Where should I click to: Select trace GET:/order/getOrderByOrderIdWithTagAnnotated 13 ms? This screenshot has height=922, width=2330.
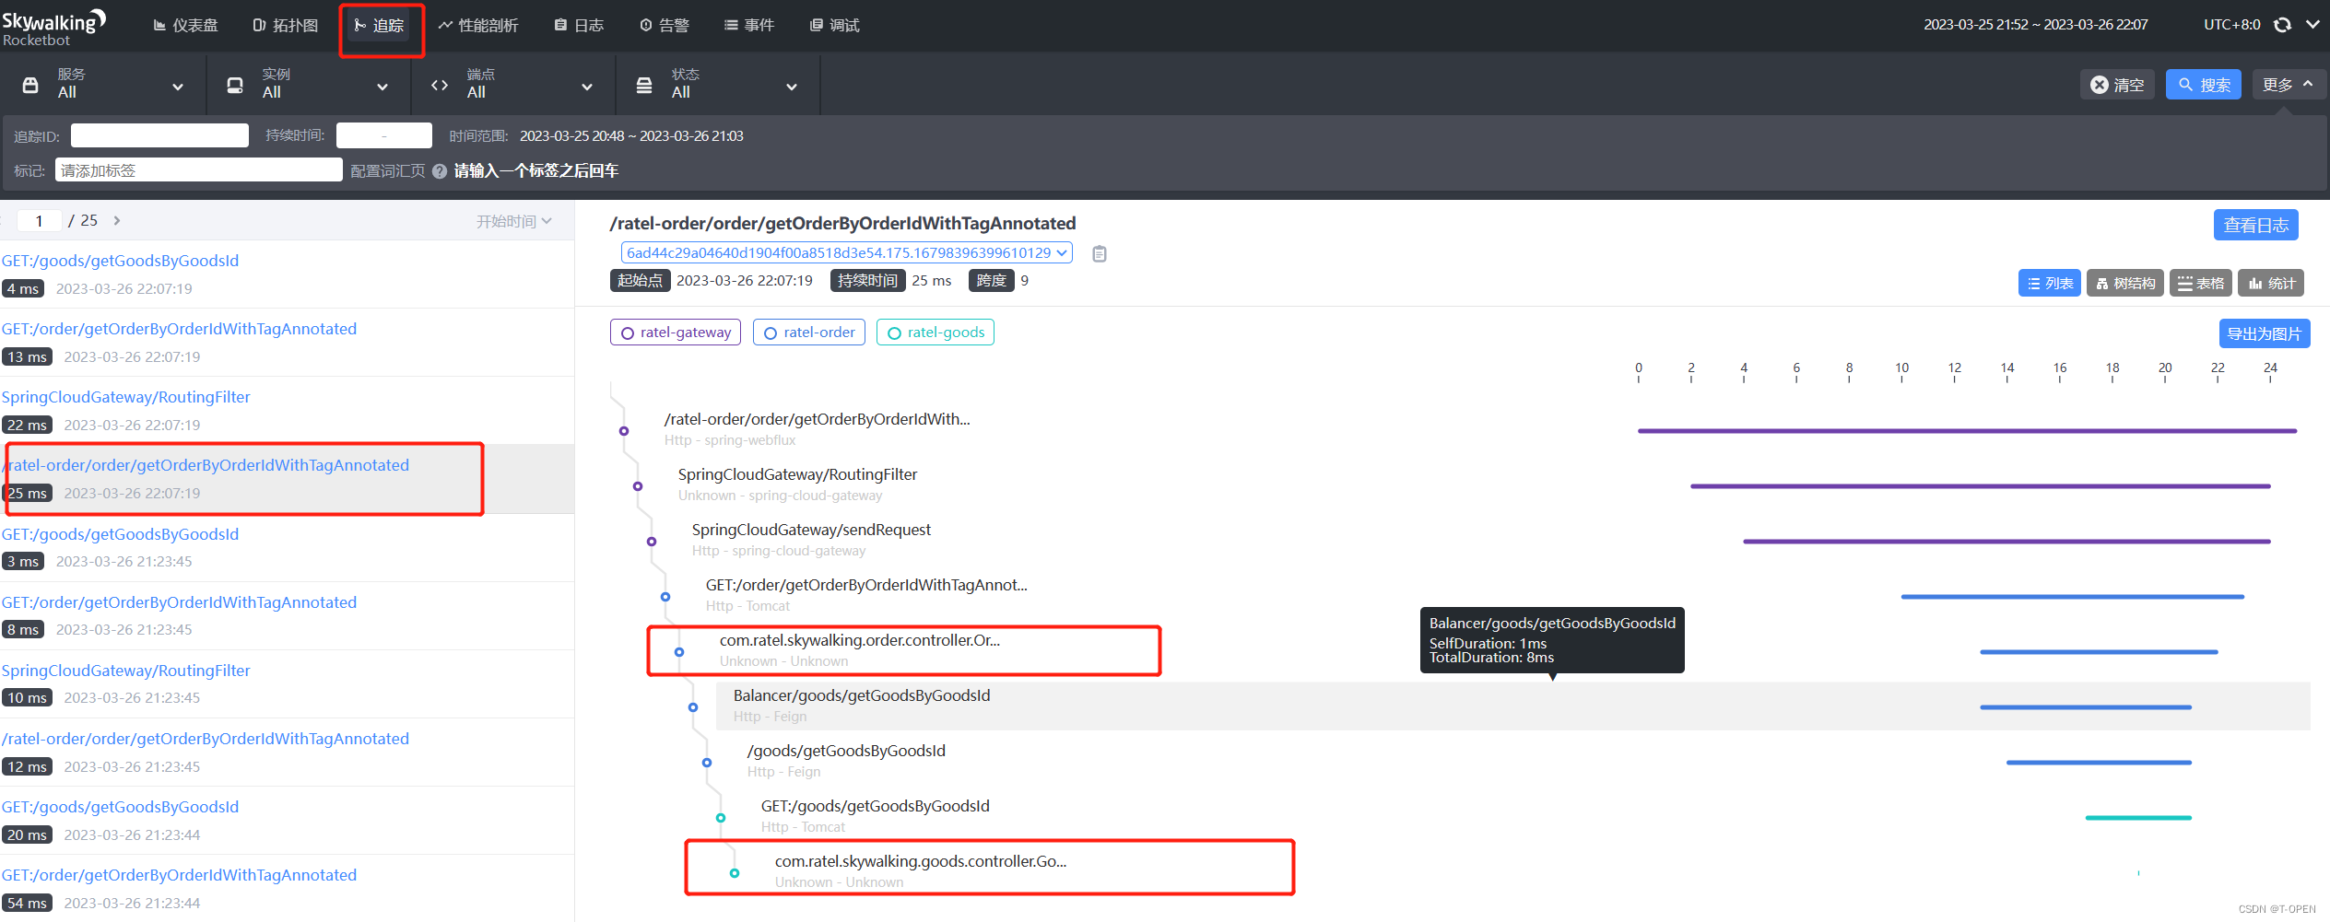click(287, 342)
